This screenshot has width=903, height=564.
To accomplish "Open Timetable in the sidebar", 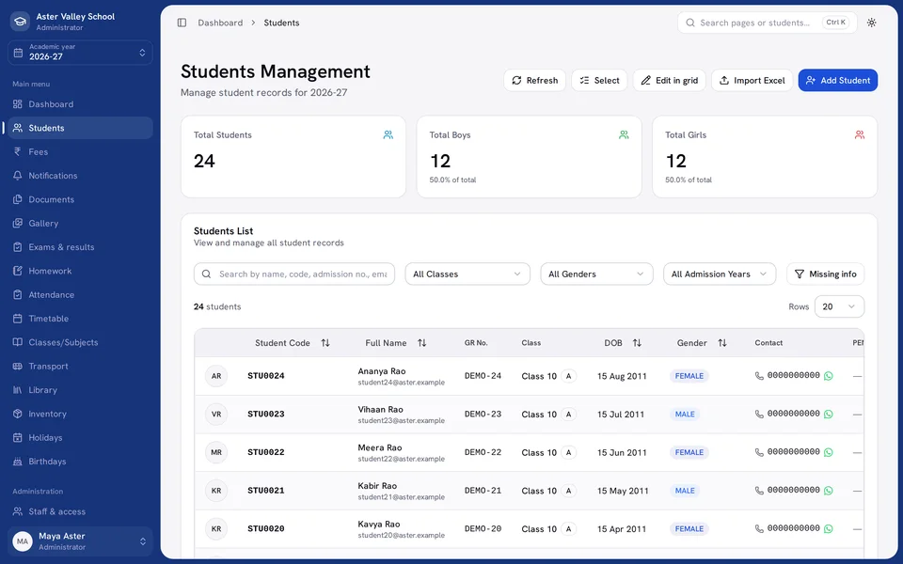I will 80,319.
